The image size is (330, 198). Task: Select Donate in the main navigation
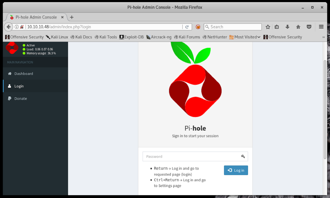pyautogui.click(x=21, y=99)
